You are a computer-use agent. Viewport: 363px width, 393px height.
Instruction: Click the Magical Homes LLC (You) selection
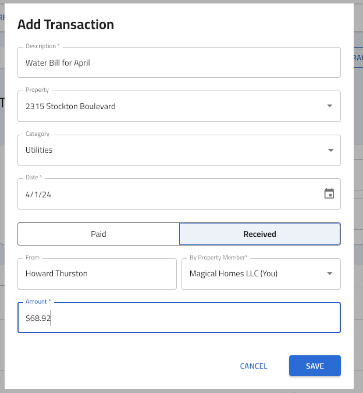click(233, 273)
